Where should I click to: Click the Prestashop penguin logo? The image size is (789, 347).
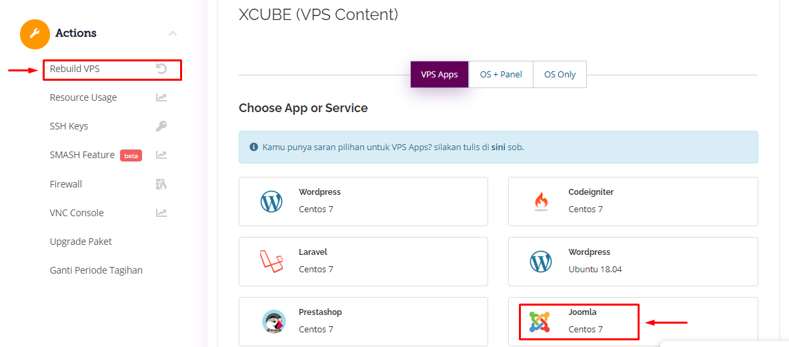pyautogui.click(x=273, y=321)
